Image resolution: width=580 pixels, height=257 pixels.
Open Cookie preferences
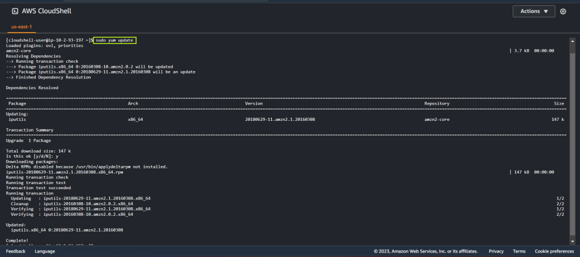point(554,251)
